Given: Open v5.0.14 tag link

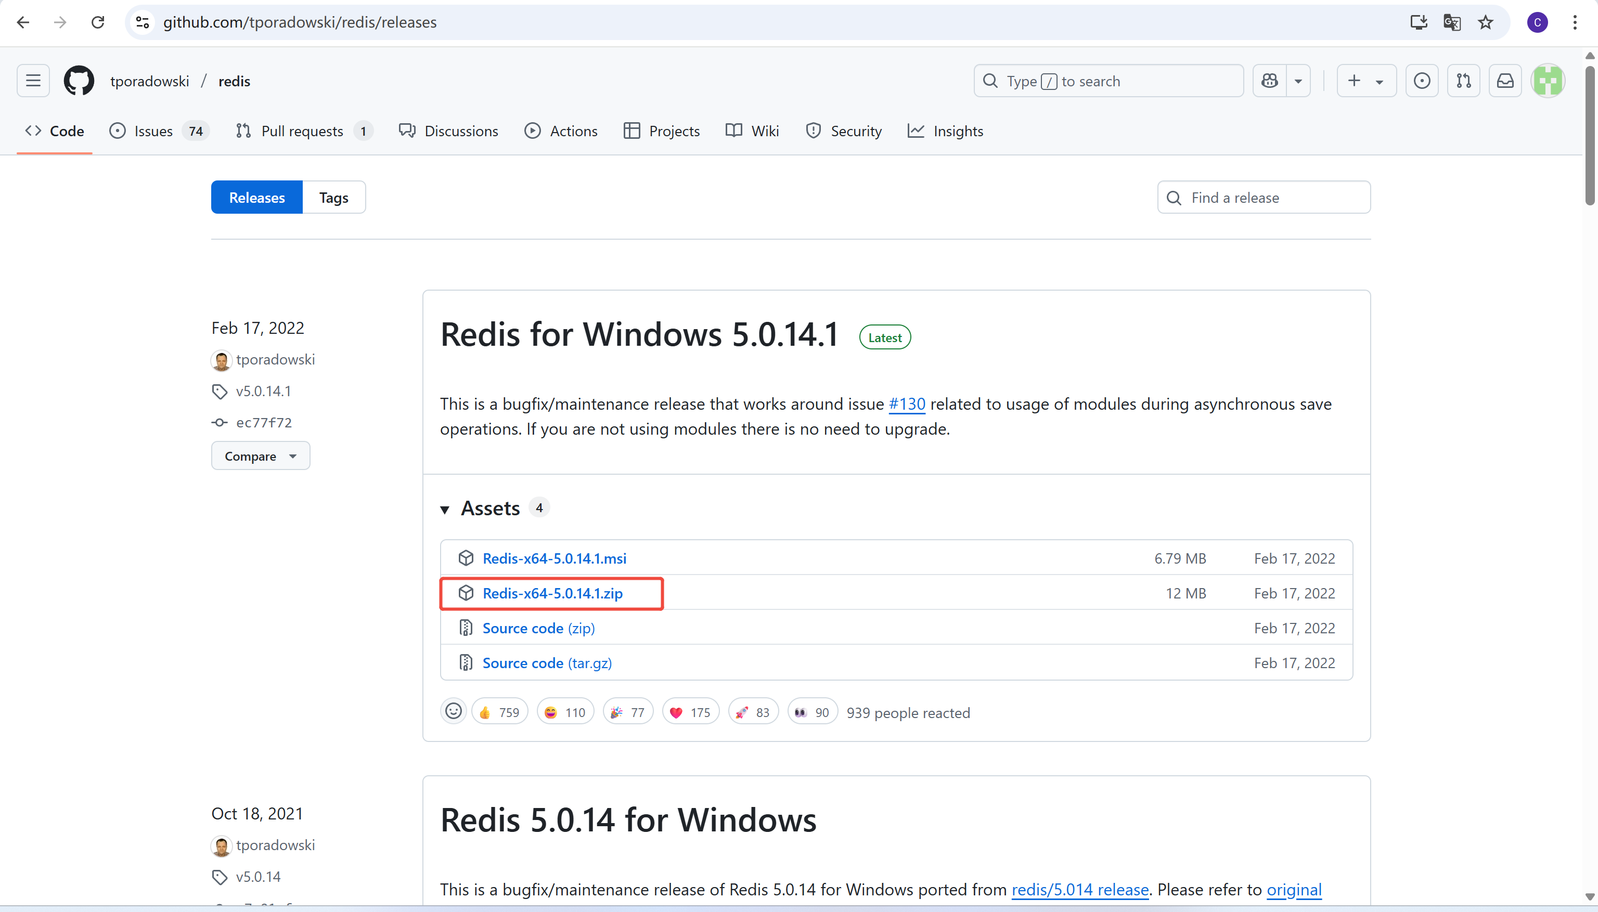Looking at the screenshot, I should click(x=257, y=877).
